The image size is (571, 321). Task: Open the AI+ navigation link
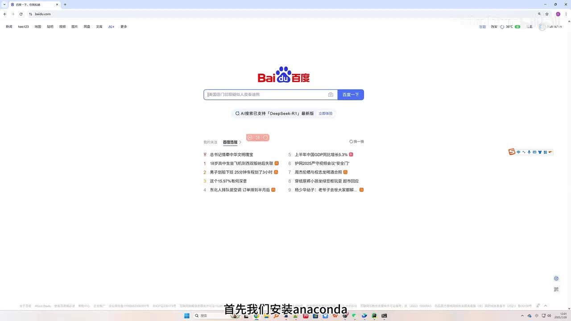tap(112, 27)
